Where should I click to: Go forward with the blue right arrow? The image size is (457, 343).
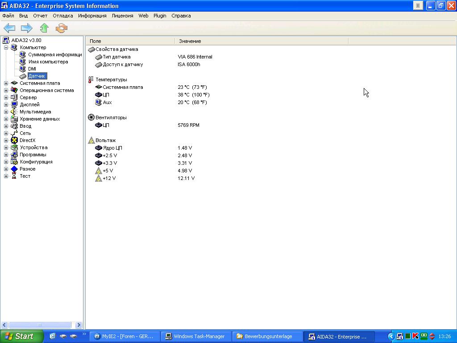pos(26,28)
